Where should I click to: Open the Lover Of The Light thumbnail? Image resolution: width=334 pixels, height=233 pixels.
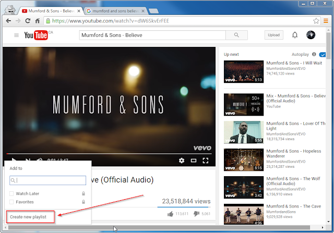point(244,132)
